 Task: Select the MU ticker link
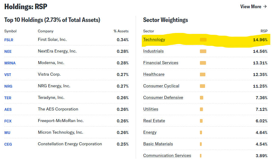click(x=7, y=132)
